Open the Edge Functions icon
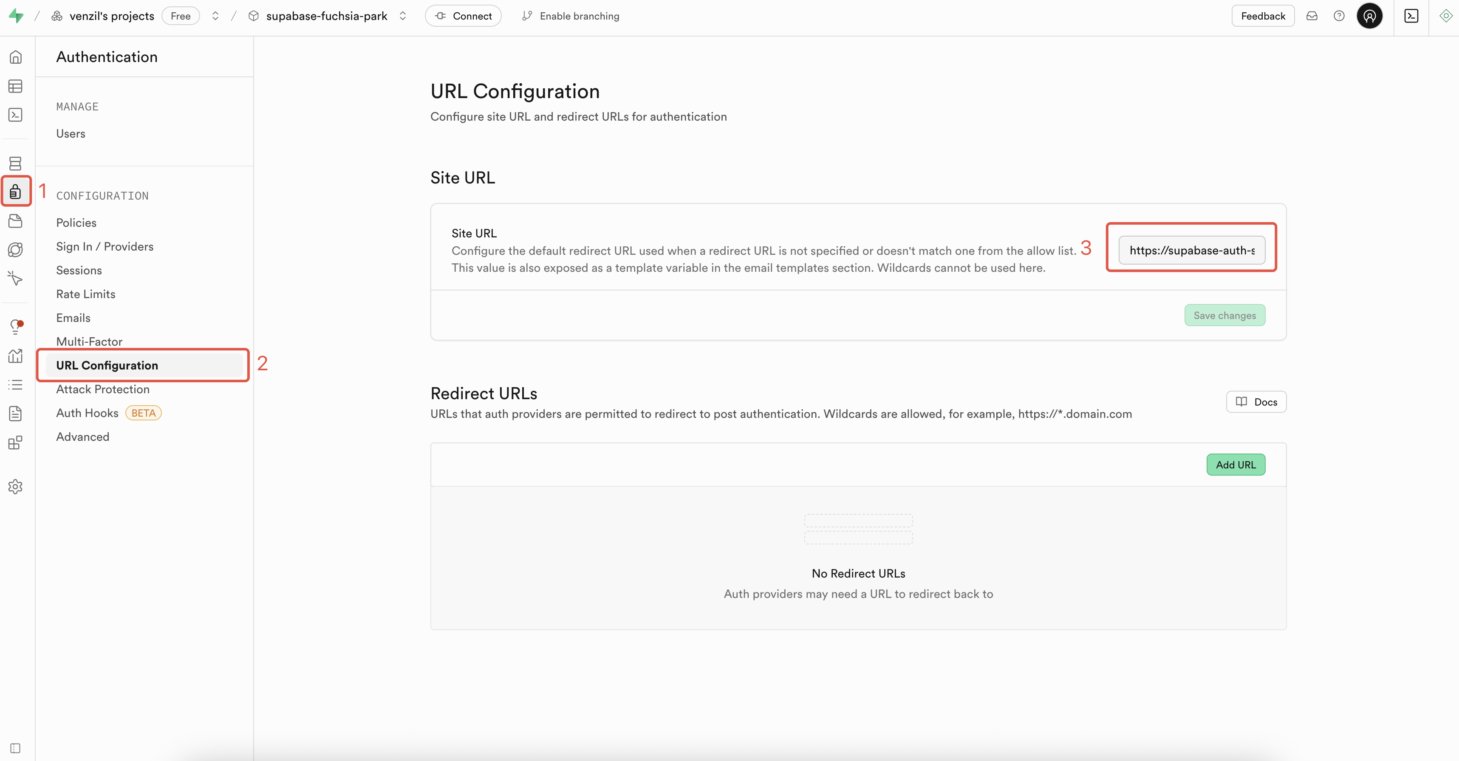 point(15,249)
